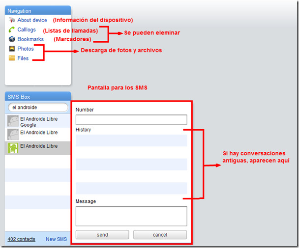Click the green Android contact avatar

13,148
